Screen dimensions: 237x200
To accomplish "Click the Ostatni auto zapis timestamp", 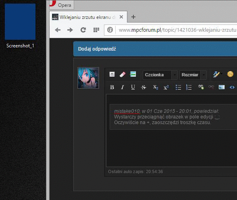I will coord(135,171).
